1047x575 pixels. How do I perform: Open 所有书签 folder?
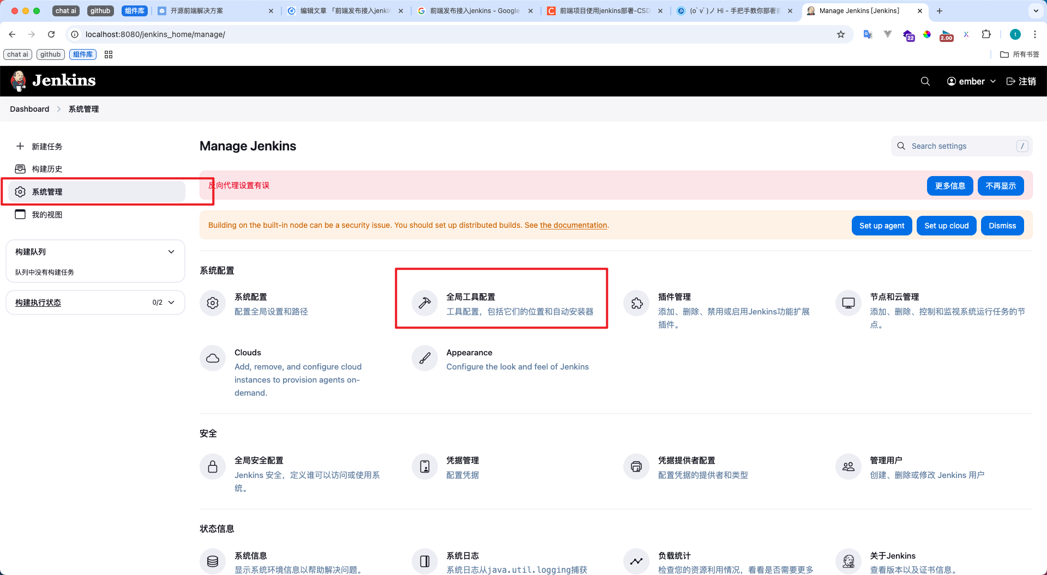pos(1019,55)
